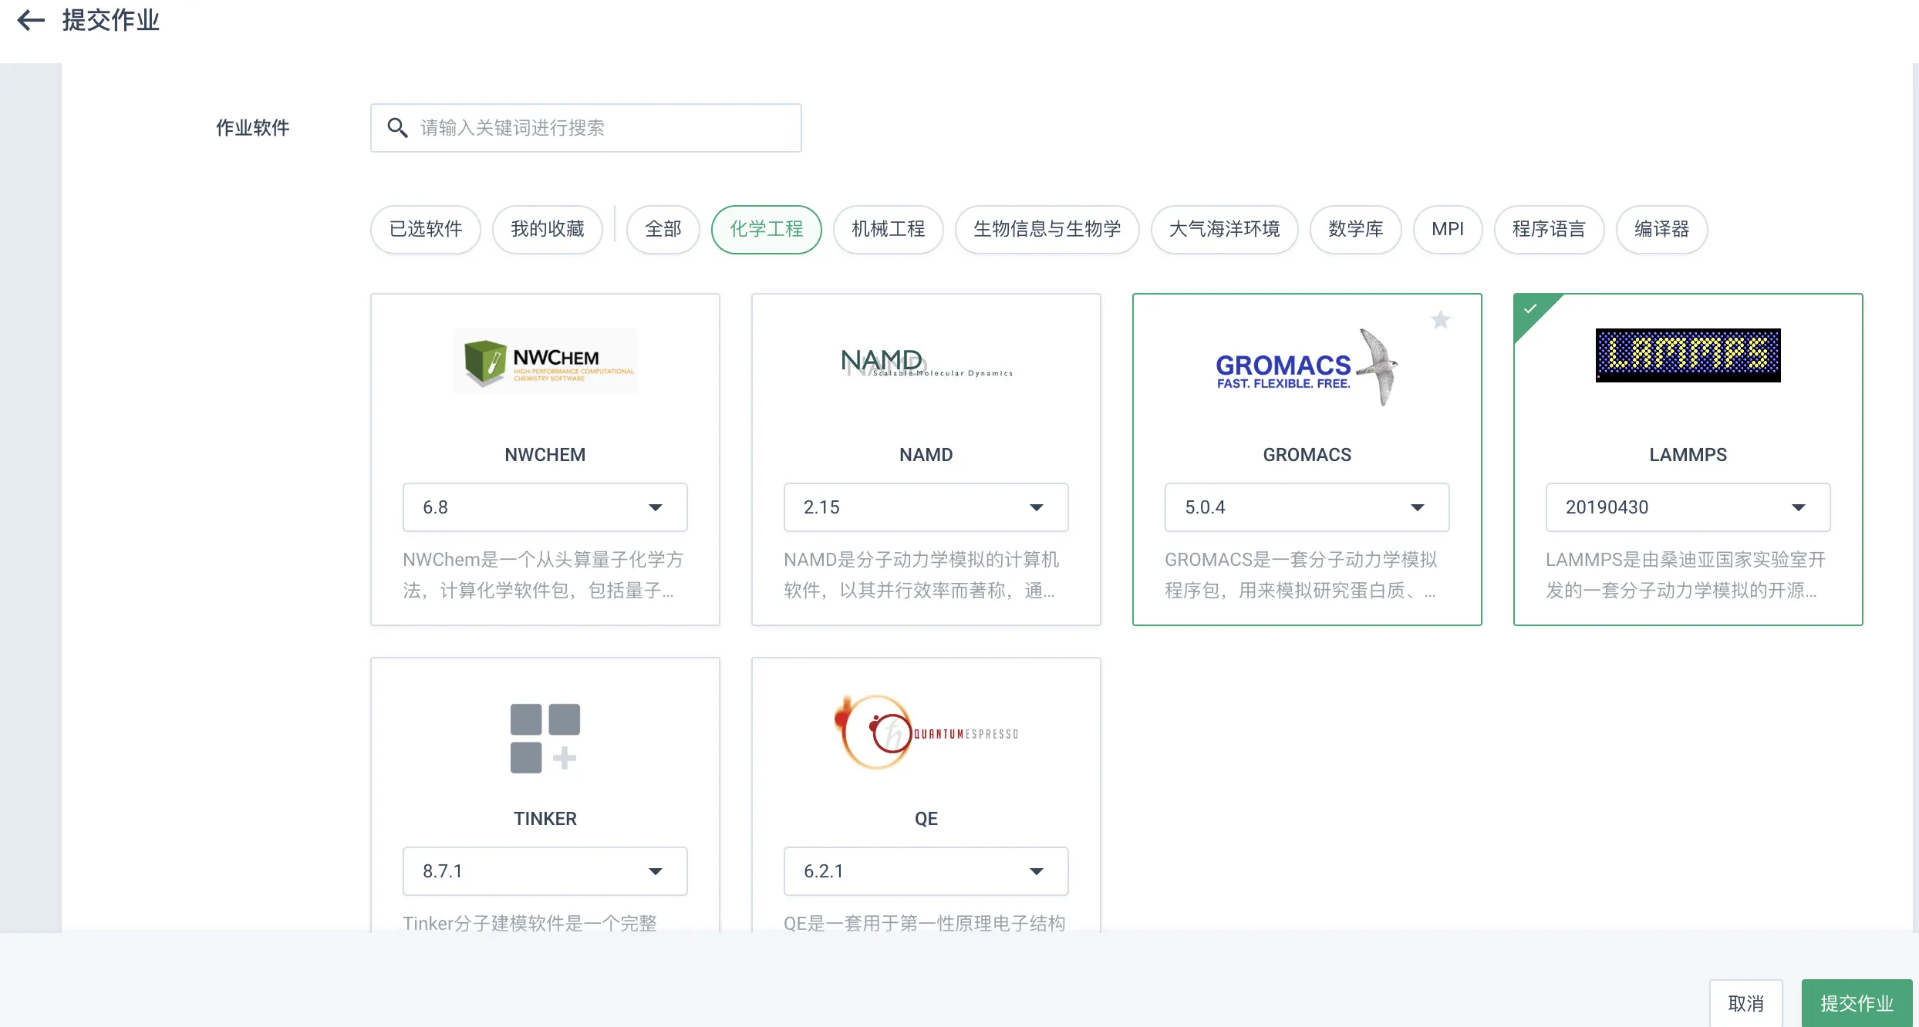Click the NAMD description text
Viewport: 1919px width, 1027px height.
(x=922, y=575)
